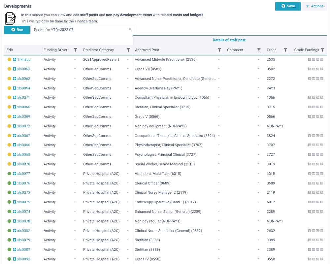Click the filter funnel on Funding Driver column
The image size is (330, 264).
(76, 50)
